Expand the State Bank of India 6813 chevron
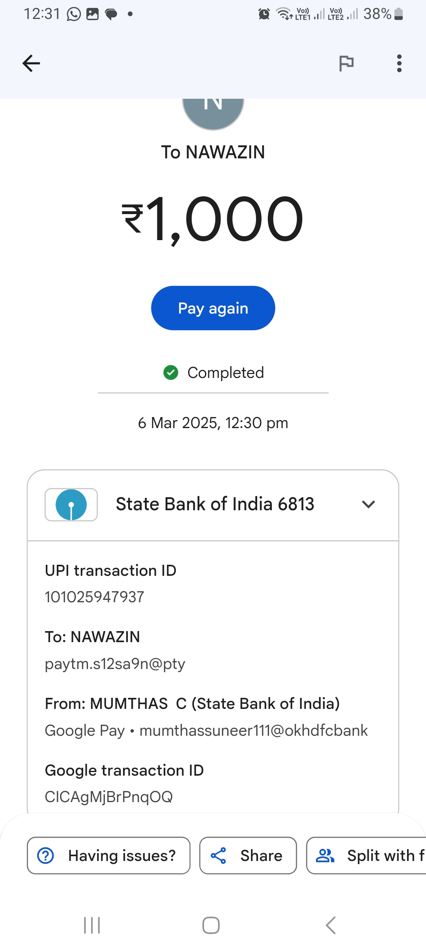Image resolution: width=426 pixels, height=951 pixels. [x=368, y=504]
